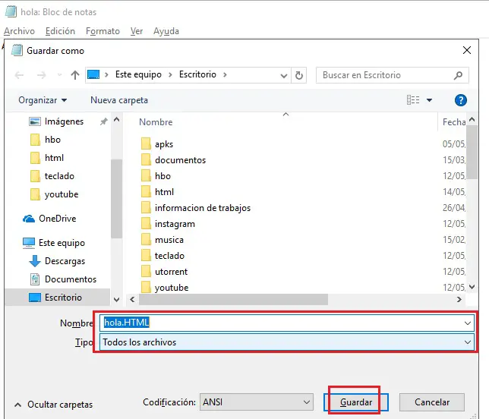Image resolution: width=489 pixels, height=419 pixels.
Task: Open recent locations dropdown arrow
Action: (59, 75)
